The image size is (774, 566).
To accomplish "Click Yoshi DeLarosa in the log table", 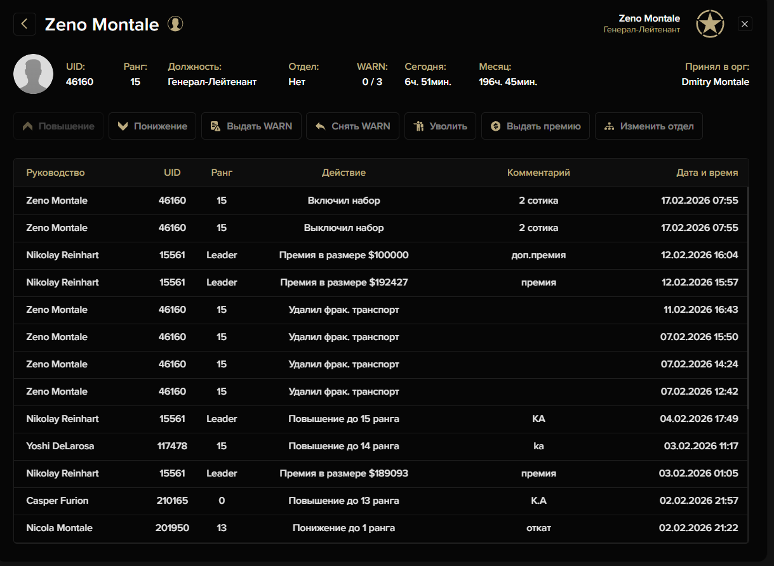I will (x=60, y=446).
